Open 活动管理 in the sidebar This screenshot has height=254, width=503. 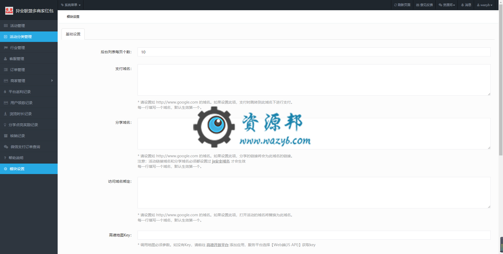coord(29,26)
